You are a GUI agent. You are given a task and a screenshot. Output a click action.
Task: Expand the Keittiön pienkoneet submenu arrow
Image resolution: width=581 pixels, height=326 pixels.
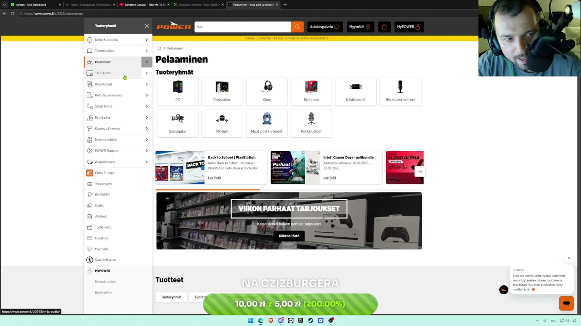(x=147, y=95)
